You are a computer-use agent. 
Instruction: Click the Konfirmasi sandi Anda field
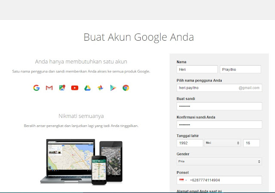(x=219, y=124)
